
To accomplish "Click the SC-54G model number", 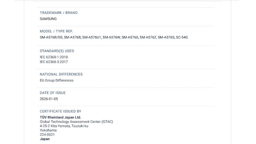I will pyautogui.click(x=182, y=37).
